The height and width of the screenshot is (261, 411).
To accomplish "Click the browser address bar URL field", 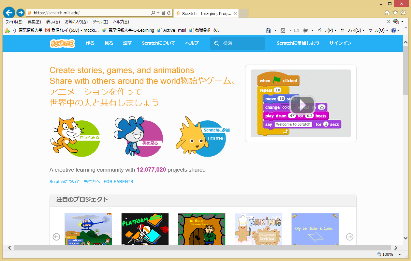I will click(88, 13).
